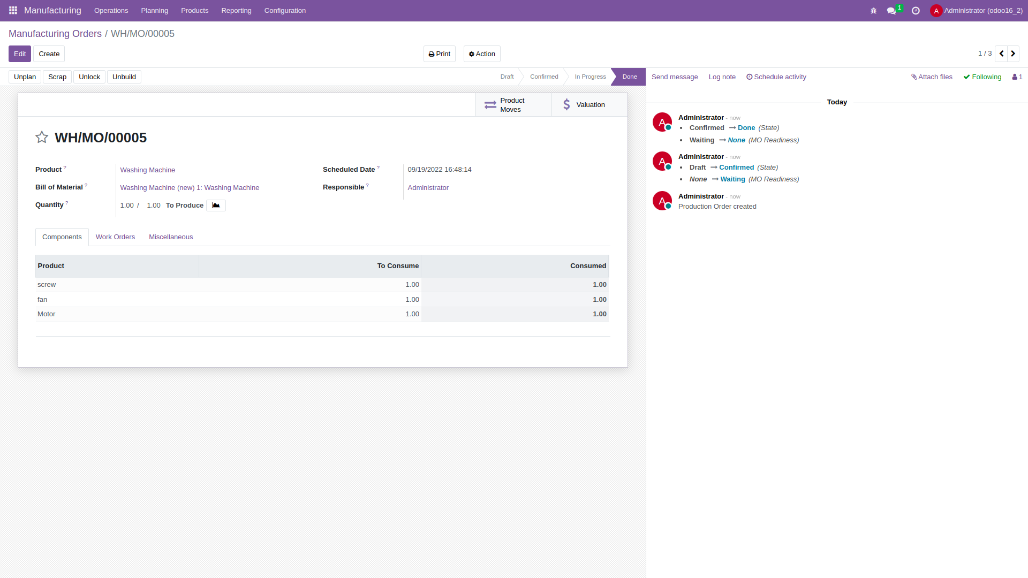
Task: Switch to the Work Orders tab
Action: coord(115,237)
